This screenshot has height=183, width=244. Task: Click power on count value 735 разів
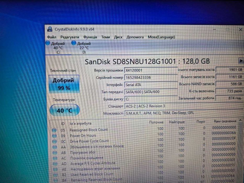pyautogui.click(x=229, y=91)
